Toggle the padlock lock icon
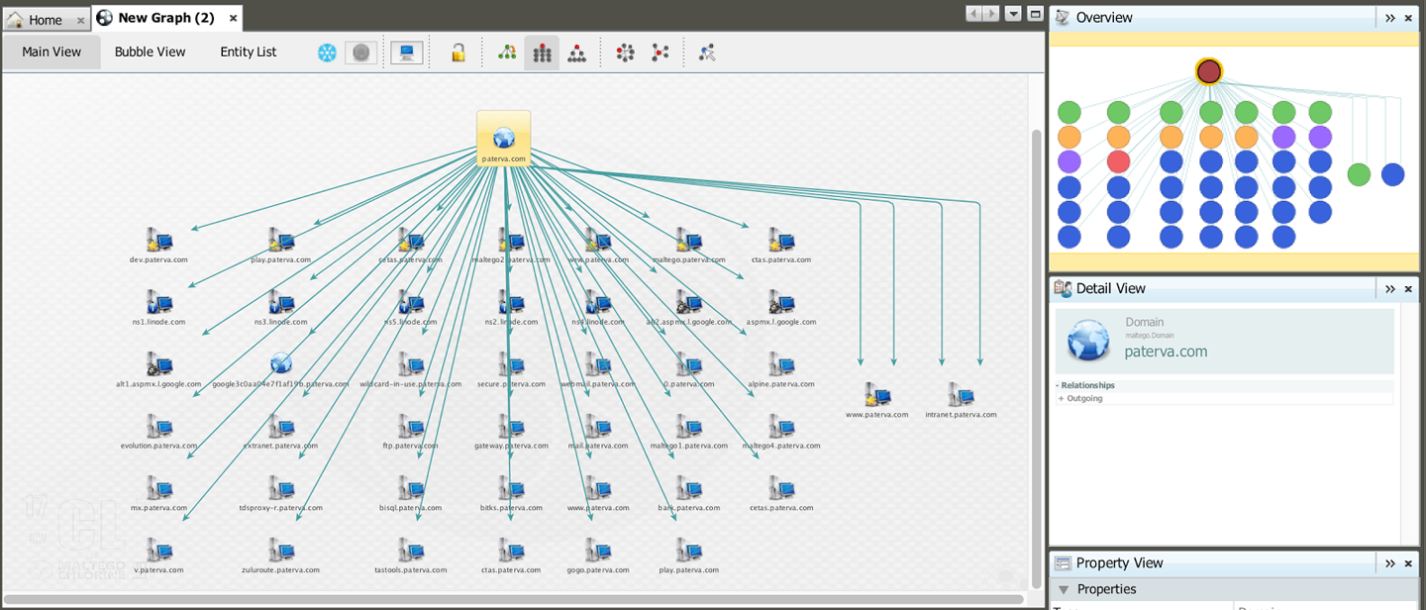This screenshot has width=1426, height=610. click(x=458, y=52)
